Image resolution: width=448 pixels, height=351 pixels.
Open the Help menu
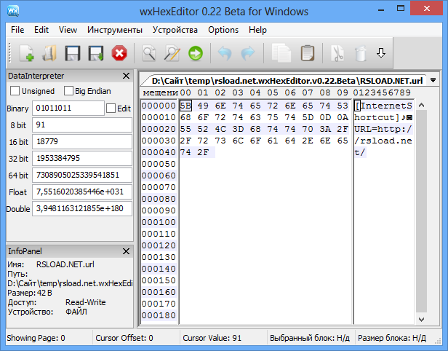pyautogui.click(x=257, y=30)
